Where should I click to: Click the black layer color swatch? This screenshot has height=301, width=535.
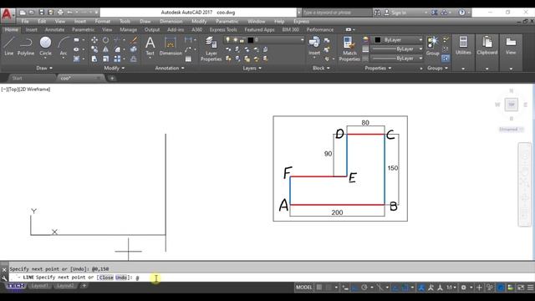(251, 40)
